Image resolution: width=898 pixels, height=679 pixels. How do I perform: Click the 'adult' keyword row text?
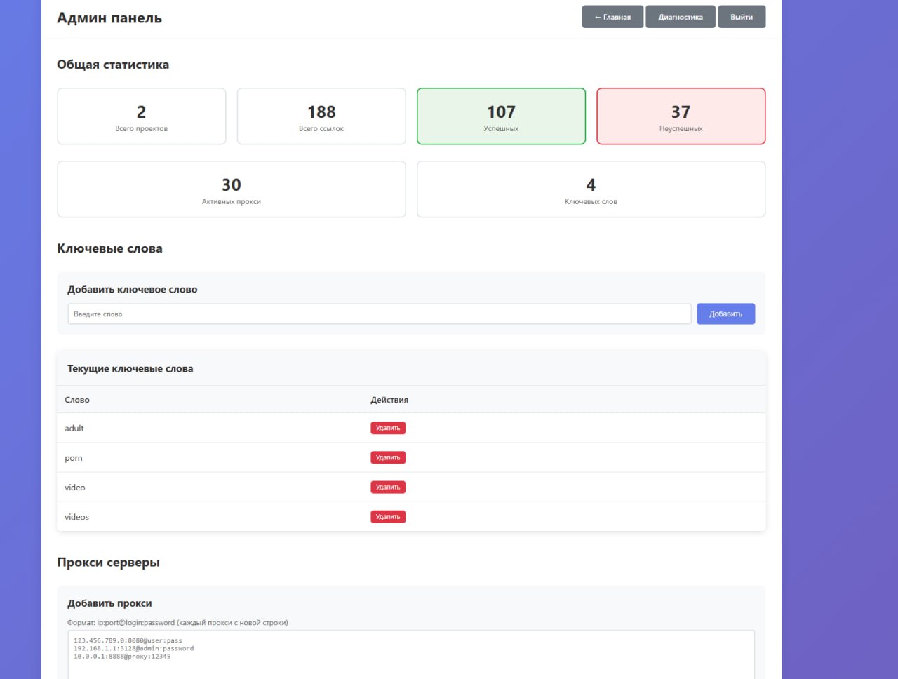click(74, 429)
